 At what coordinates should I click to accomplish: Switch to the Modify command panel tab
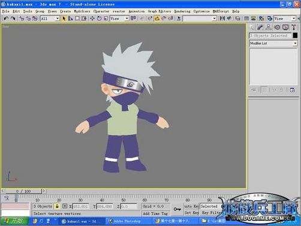tap(260, 28)
